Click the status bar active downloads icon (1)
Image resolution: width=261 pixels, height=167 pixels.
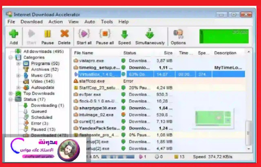click(141, 157)
